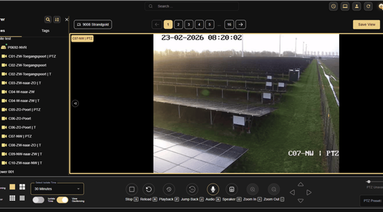Click the Zoom In magnifier button

tap(253, 189)
